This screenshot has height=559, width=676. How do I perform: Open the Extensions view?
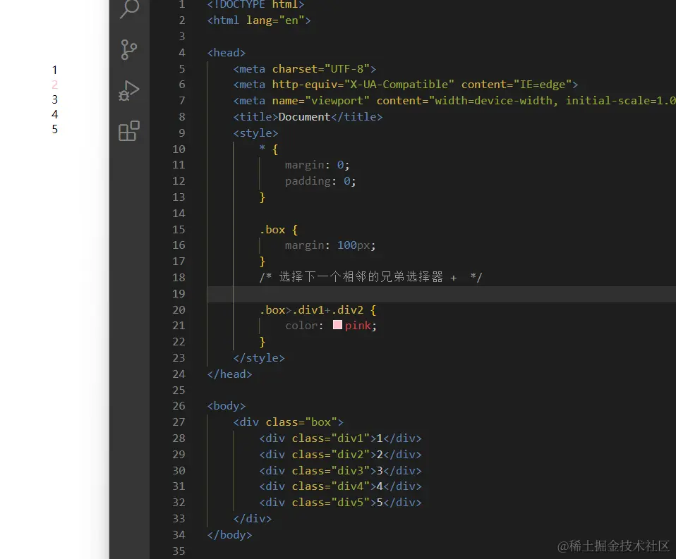coord(129,131)
